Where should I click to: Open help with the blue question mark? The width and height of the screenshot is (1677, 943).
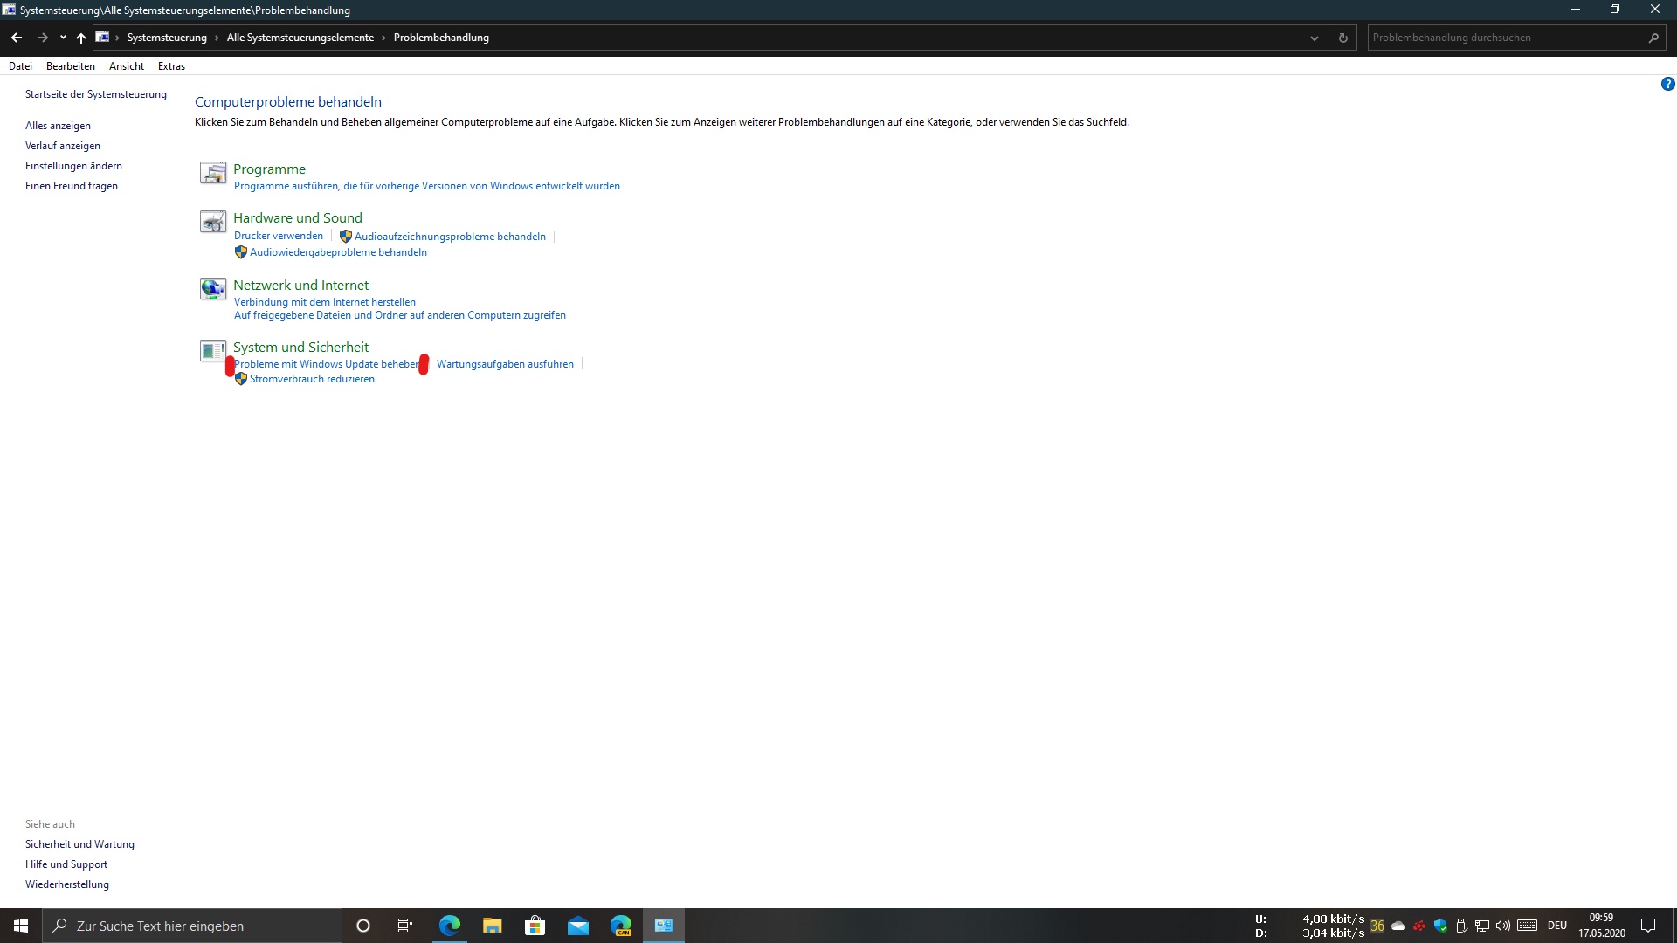(x=1667, y=85)
